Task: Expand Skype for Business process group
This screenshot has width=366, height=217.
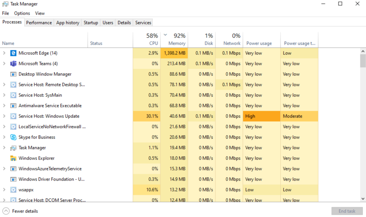Action: click(4, 137)
